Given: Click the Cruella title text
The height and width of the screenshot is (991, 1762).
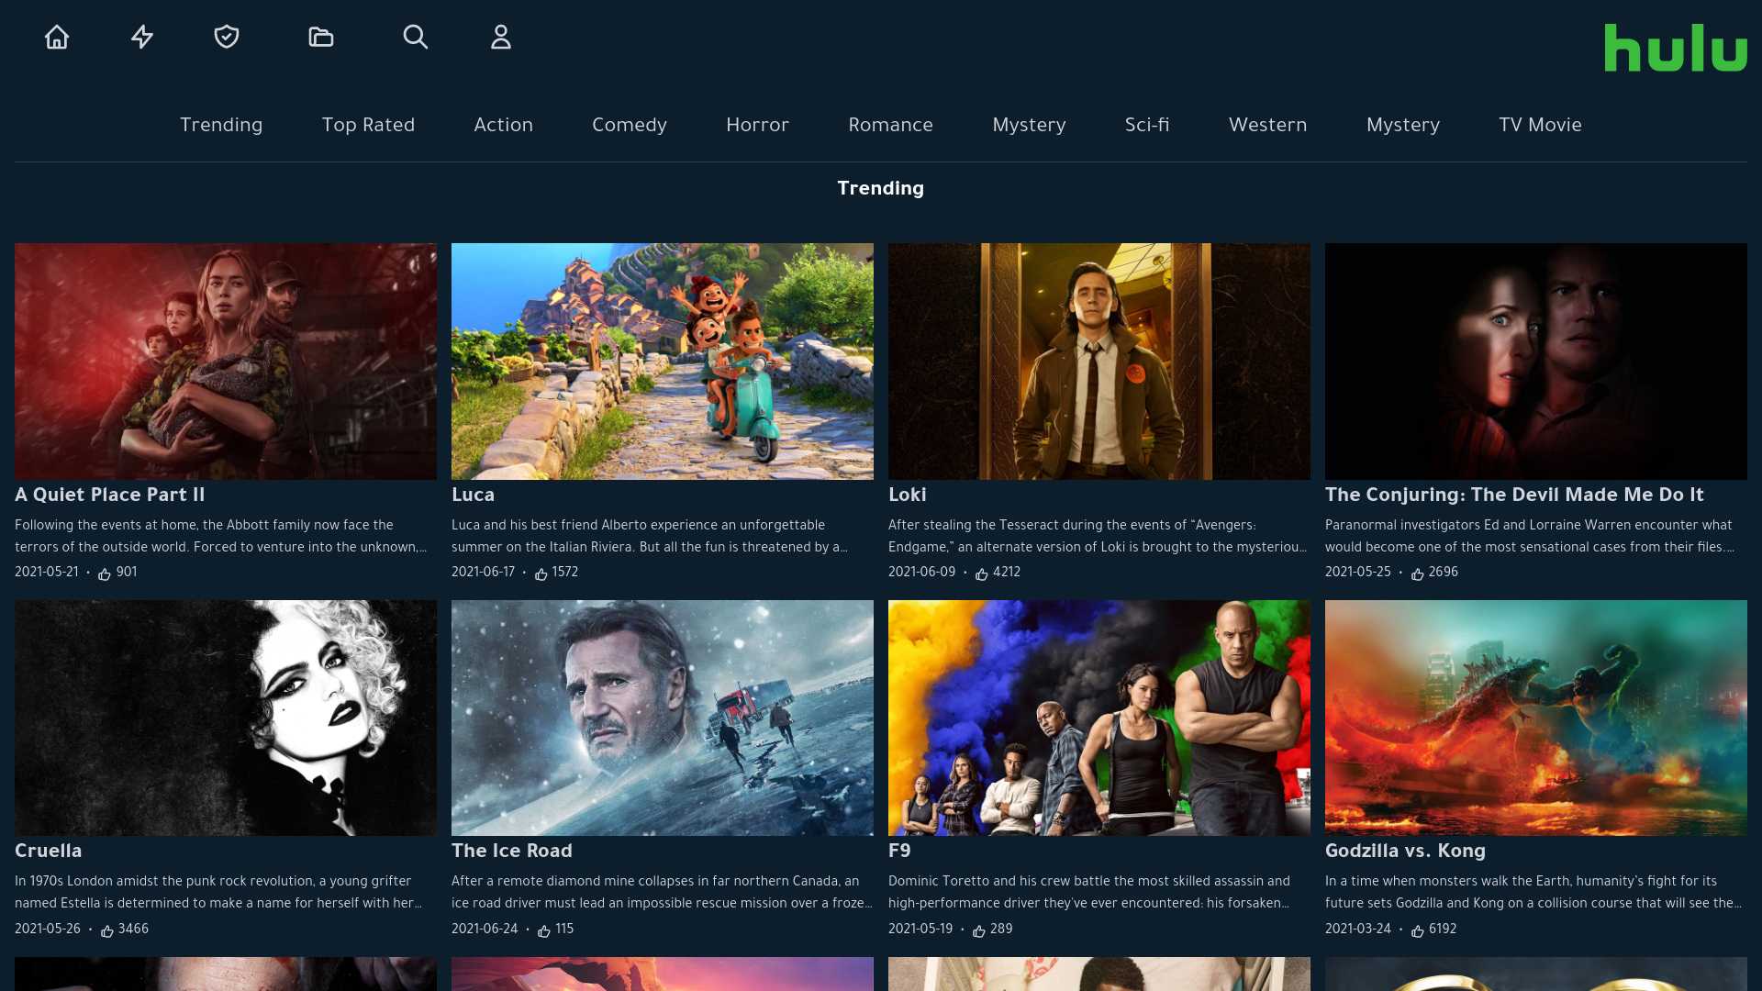Looking at the screenshot, I should pyautogui.click(x=49, y=851).
